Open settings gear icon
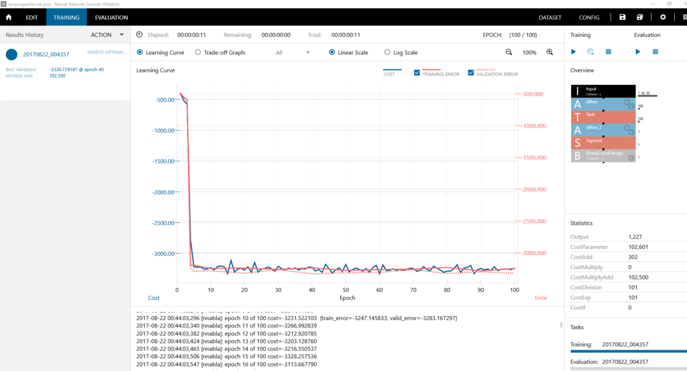Viewport: 687px width, 371px height. 663,17
